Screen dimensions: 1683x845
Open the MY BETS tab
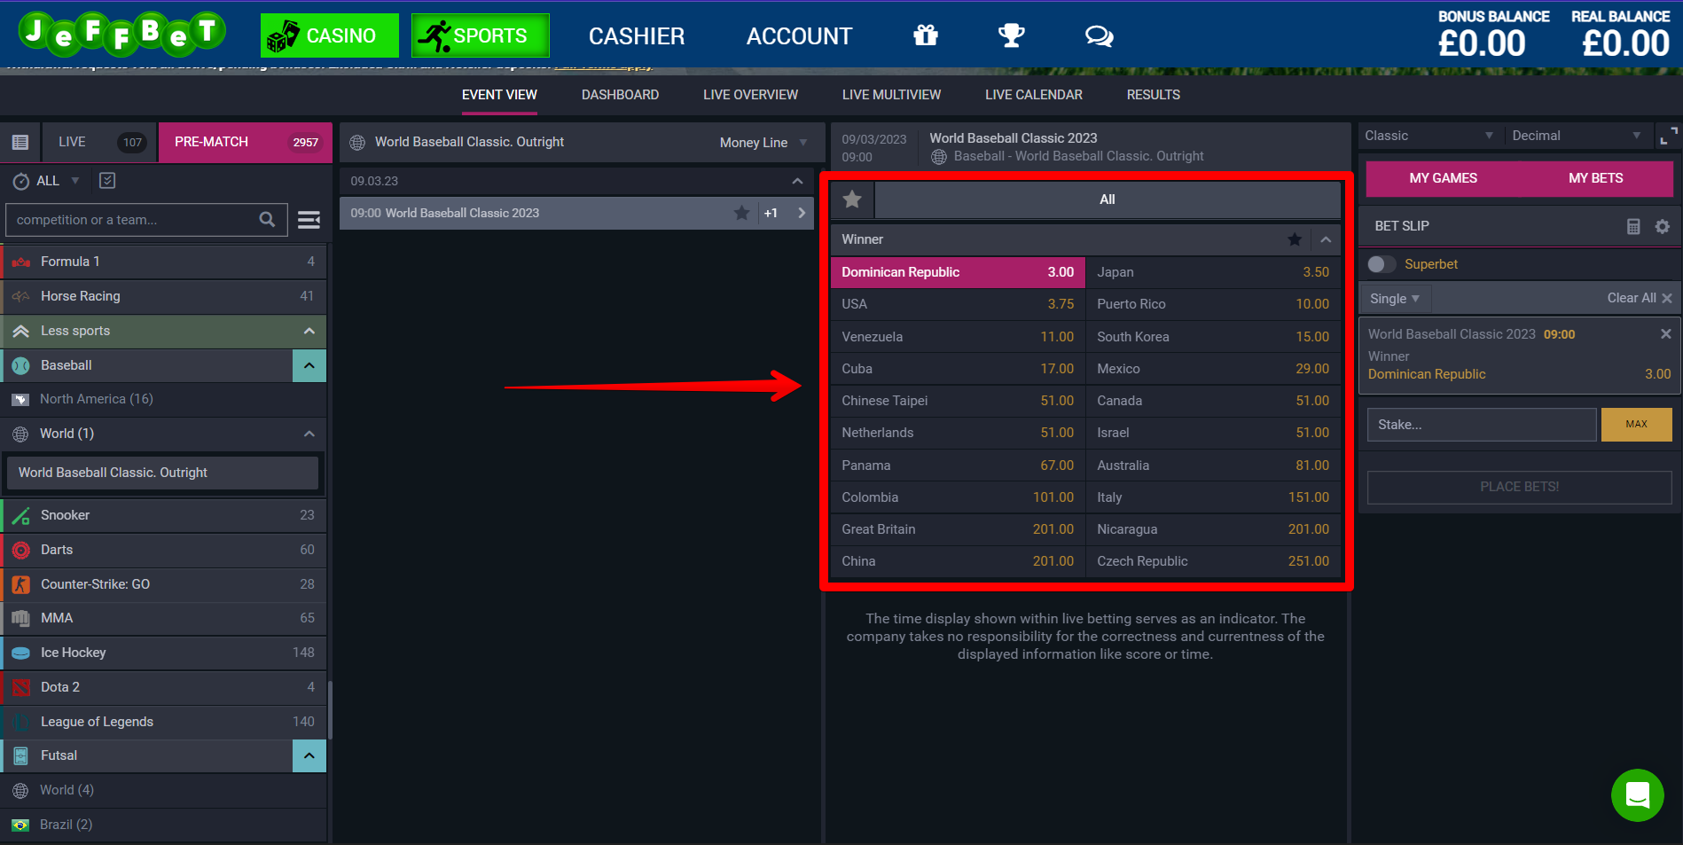coord(1595,178)
